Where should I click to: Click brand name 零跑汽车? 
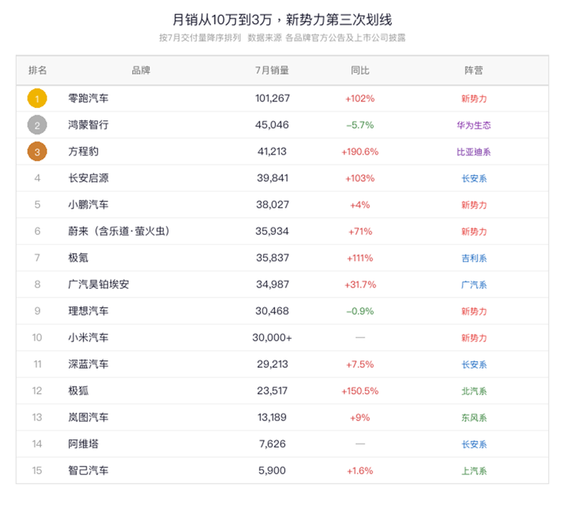coord(89,98)
